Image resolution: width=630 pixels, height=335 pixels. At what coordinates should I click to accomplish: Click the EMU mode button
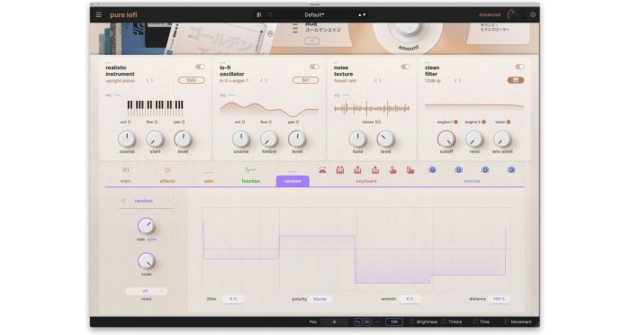click(x=191, y=80)
